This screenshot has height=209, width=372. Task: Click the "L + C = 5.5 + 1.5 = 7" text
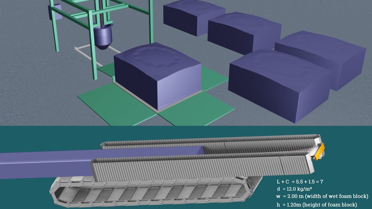pyautogui.click(x=300, y=182)
